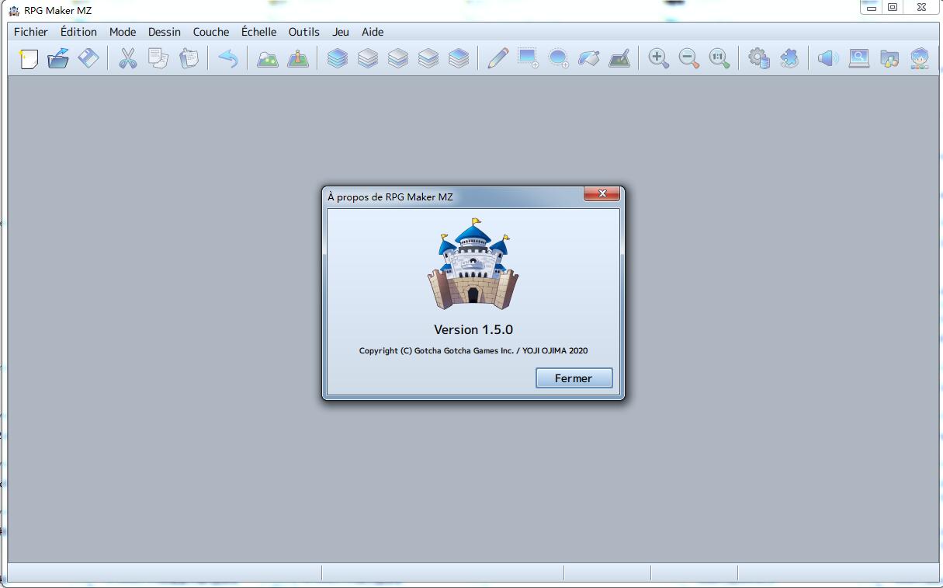Select the Ellipse drawing tool

coord(558,58)
